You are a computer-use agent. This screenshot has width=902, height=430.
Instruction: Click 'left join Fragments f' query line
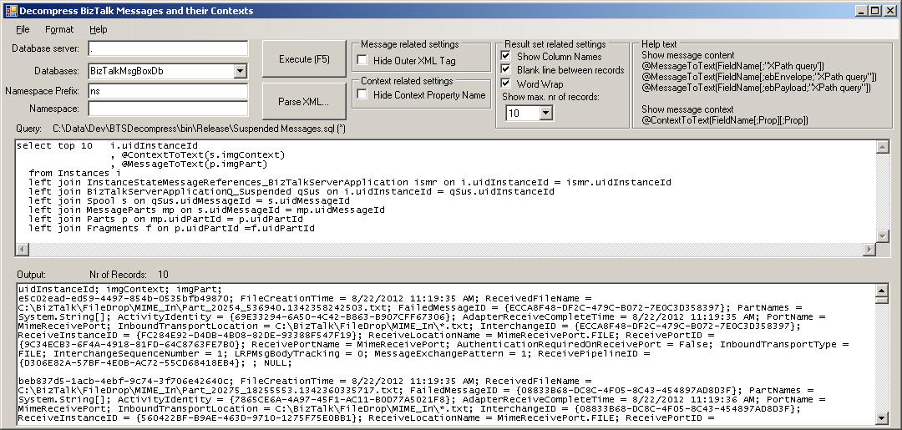[171, 228]
